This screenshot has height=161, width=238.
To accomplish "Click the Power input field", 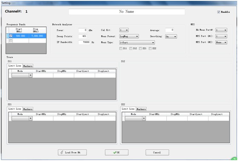I will 83,30.
